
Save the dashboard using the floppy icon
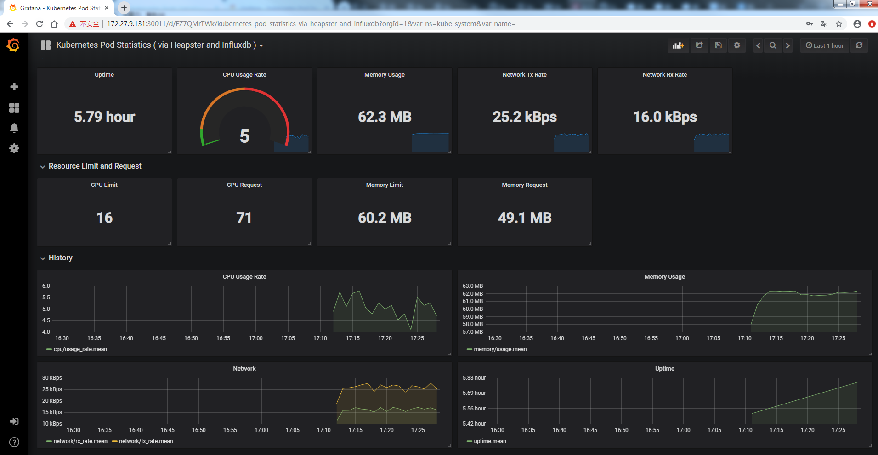(x=718, y=45)
